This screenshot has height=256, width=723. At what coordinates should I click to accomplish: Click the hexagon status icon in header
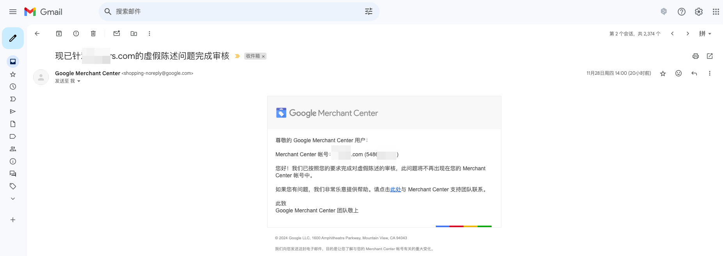click(x=664, y=12)
